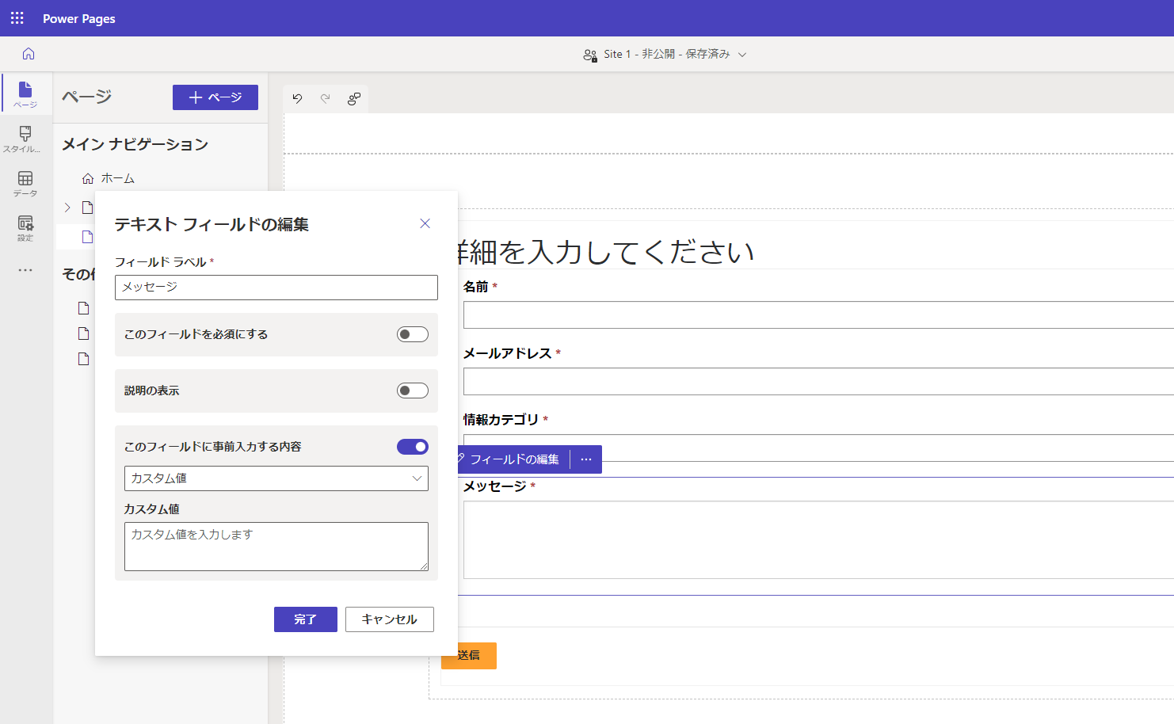The height and width of the screenshot is (724, 1174).
Task: Click the 完了 button to confirm edits
Action: click(305, 619)
